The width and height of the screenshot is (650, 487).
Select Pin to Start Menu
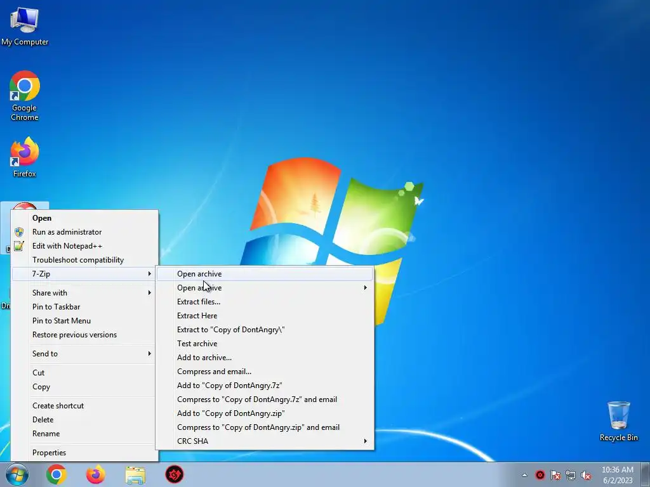point(84,321)
